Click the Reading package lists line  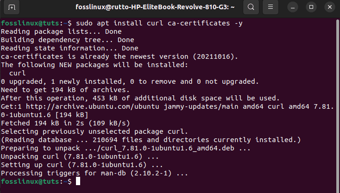61,31
